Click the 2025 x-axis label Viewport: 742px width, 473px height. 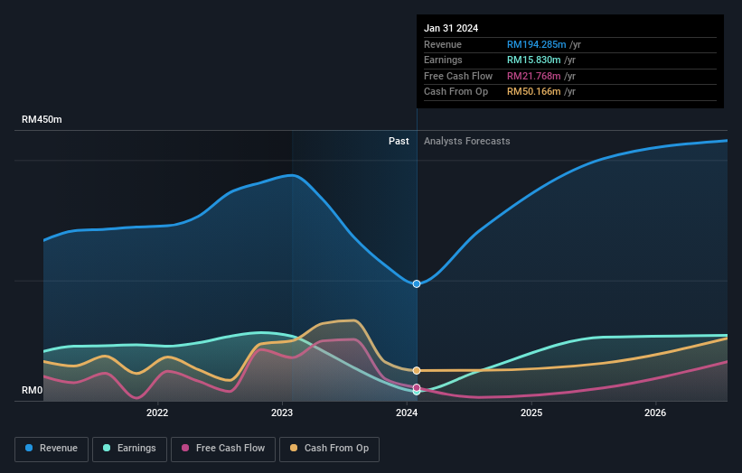[x=531, y=413]
